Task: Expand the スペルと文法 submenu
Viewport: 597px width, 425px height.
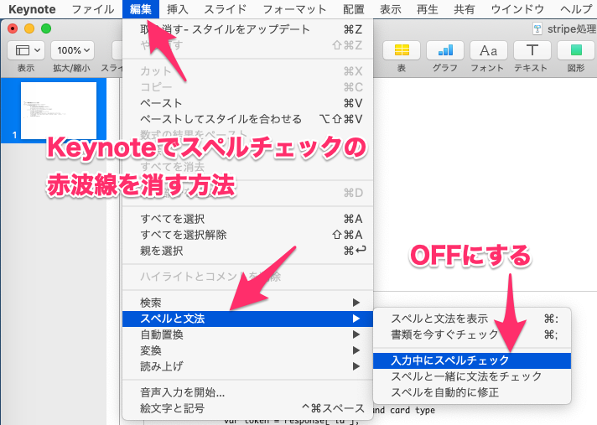Action: pyautogui.click(x=247, y=319)
